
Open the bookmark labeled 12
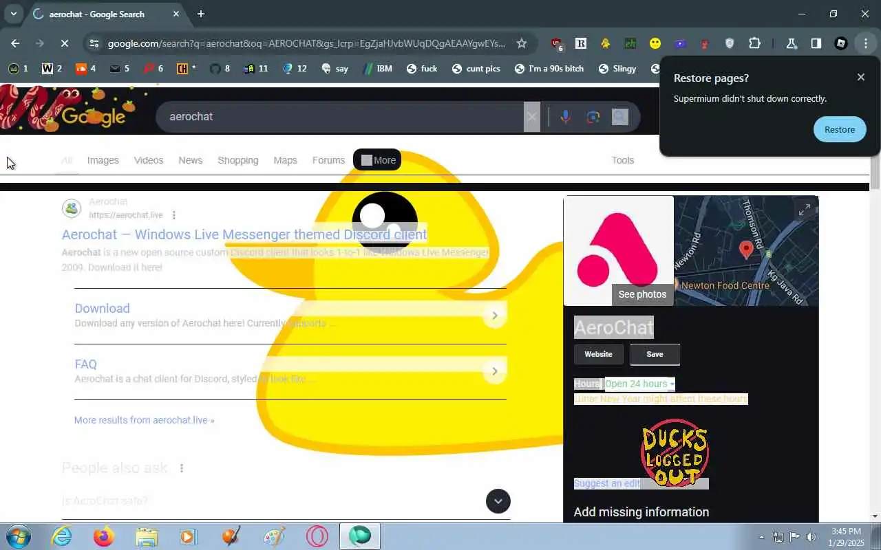[x=294, y=68]
